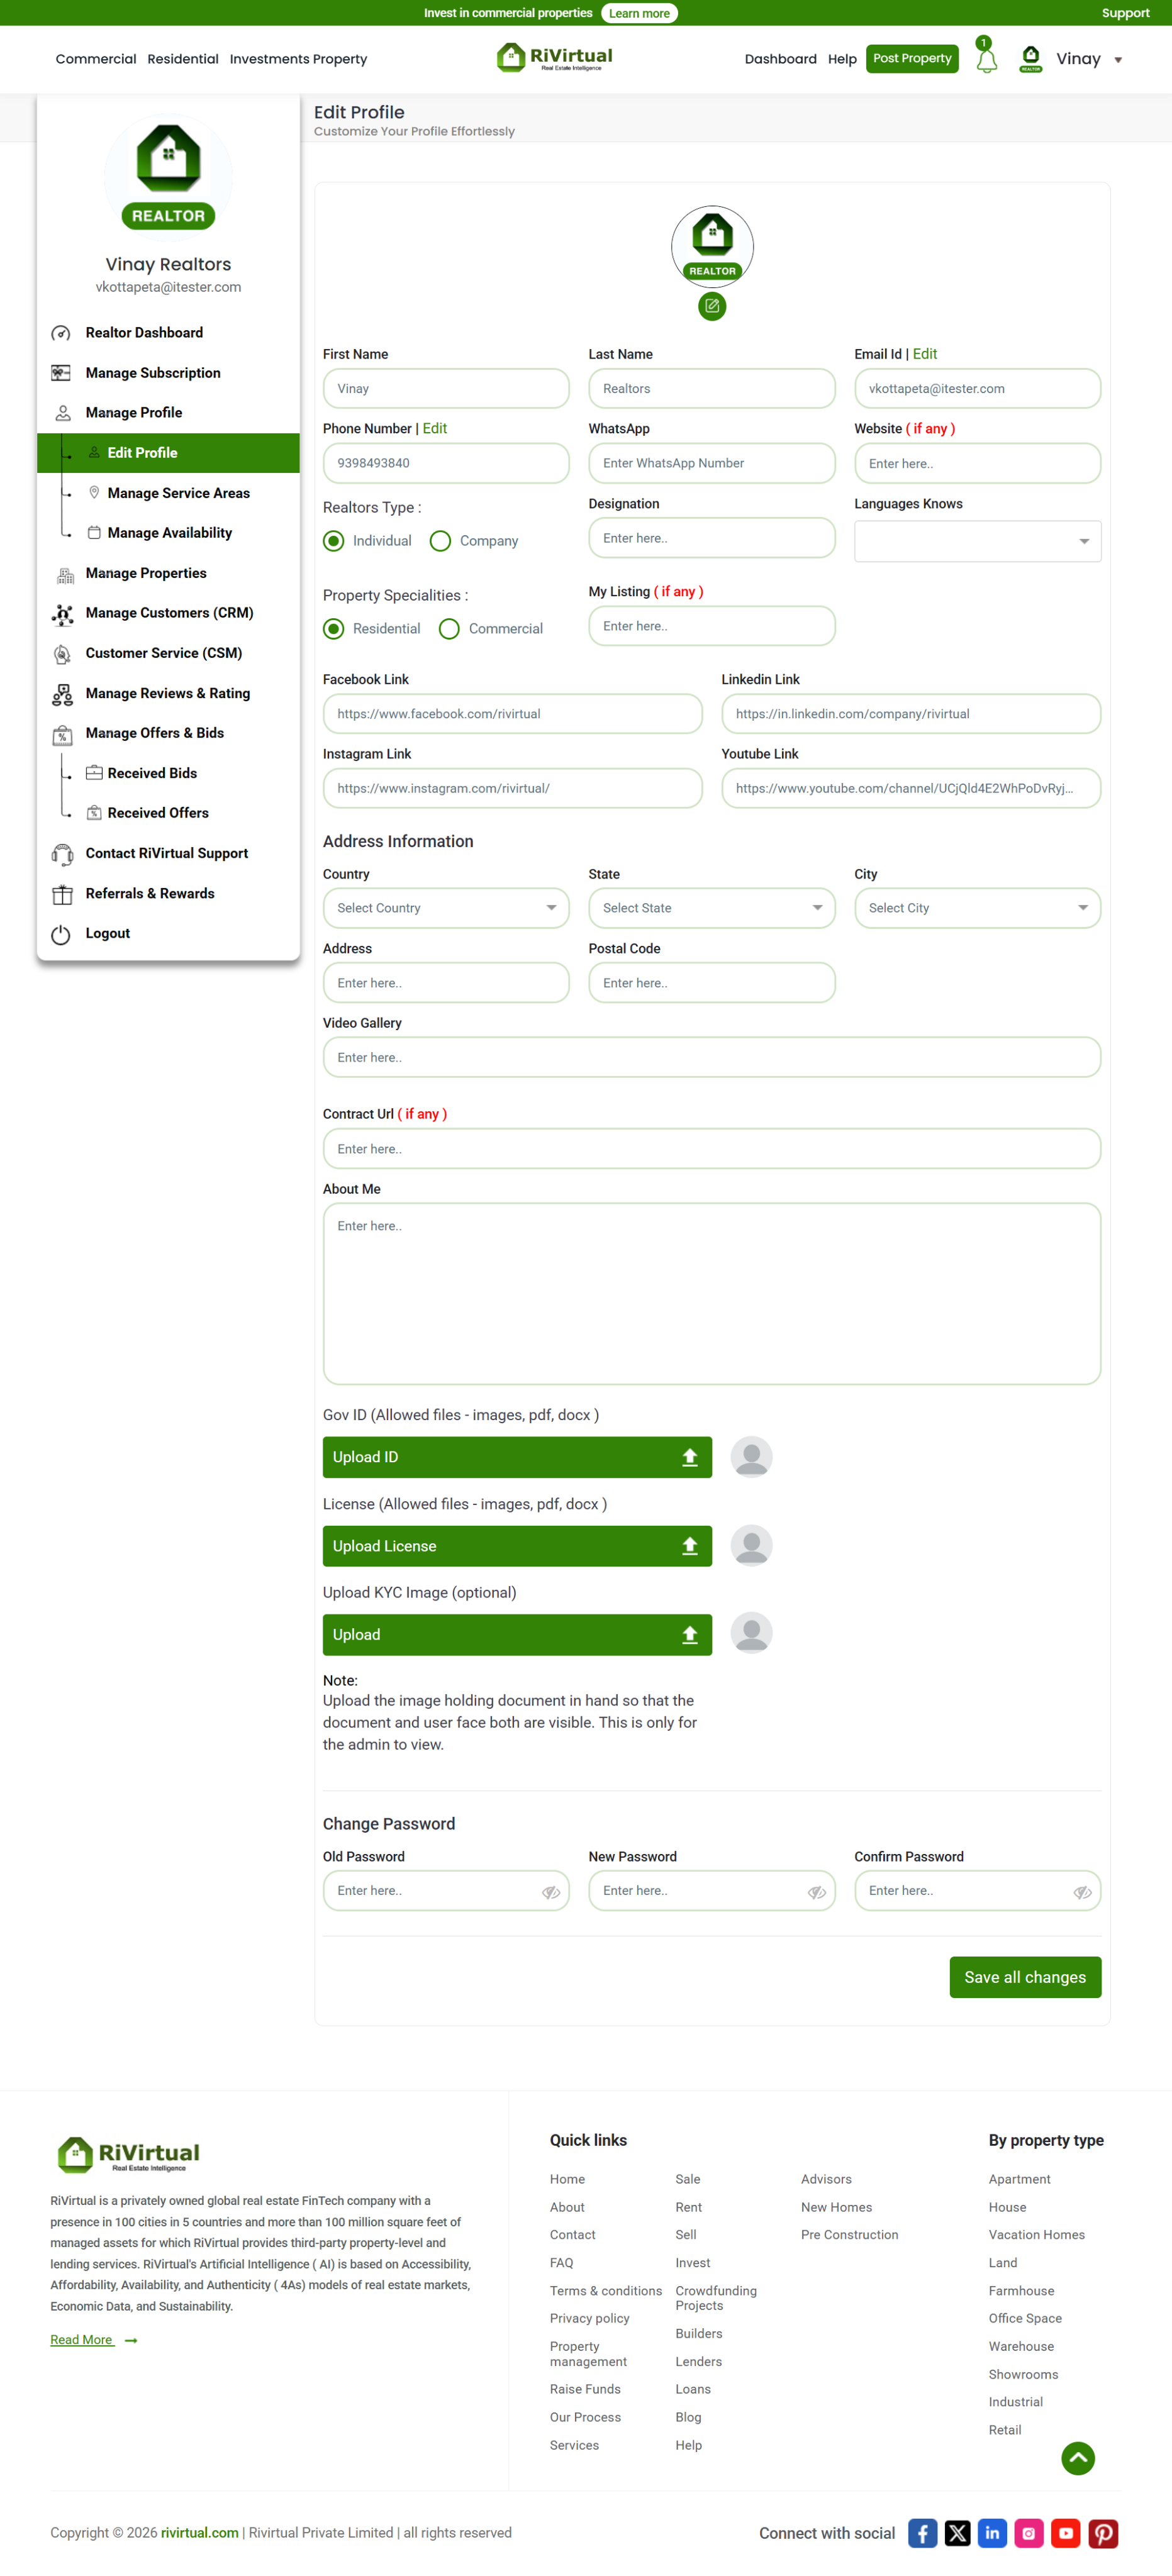Show Old Password via eye icon
This screenshot has width=1172, height=2576.
coord(551,1892)
